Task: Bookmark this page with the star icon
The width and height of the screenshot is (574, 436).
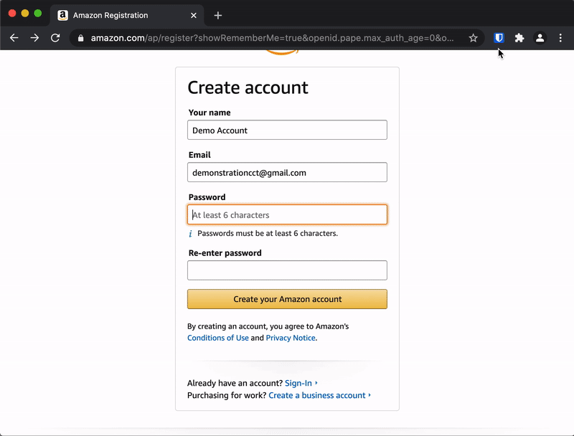Action: point(473,38)
